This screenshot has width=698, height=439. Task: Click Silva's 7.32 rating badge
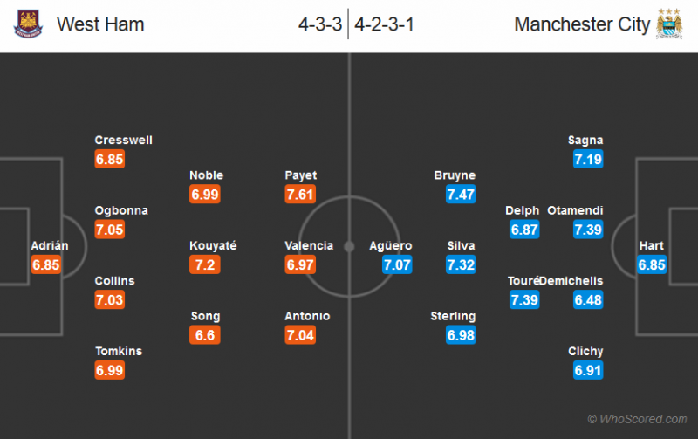click(461, 264)
